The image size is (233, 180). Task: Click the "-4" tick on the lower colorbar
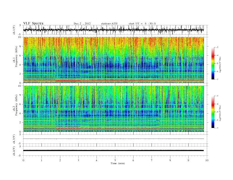[x=217, y=104]
